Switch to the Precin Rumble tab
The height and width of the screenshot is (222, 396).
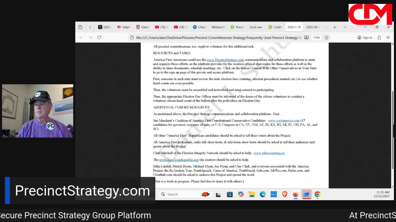[237, 27]
